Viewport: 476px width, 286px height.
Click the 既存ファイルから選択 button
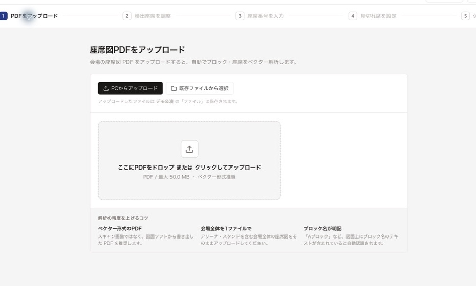click(x=200, y=88)
